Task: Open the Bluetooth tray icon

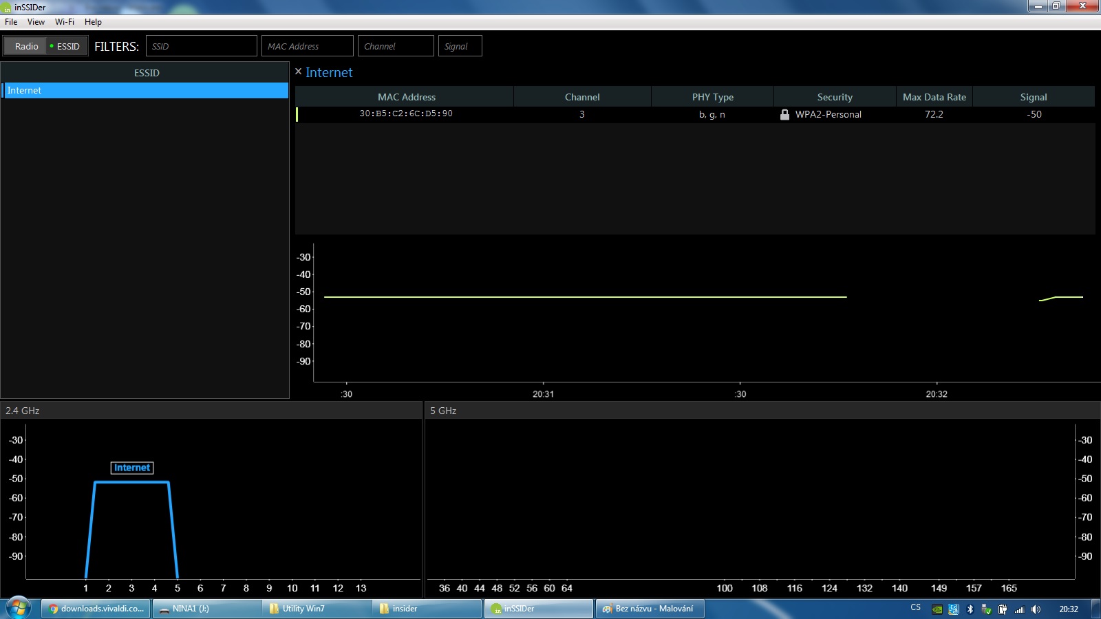Action: (x=970, y=609)
